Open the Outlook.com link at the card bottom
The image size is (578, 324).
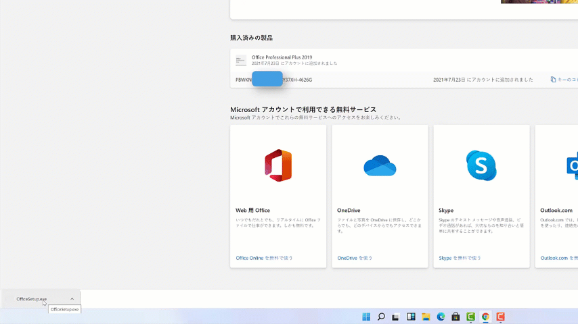click(559, 258)
